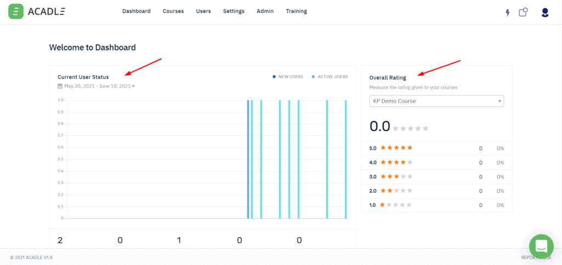Screen dimensions: 562x265
Task: Toggle the New Users legend series
Action: tap(288, 77)
